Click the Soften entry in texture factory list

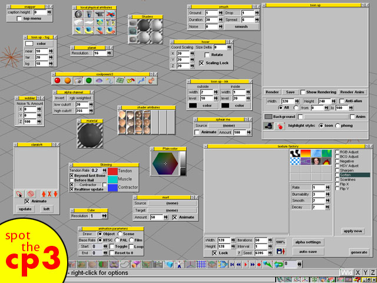(x=352, y=175)
